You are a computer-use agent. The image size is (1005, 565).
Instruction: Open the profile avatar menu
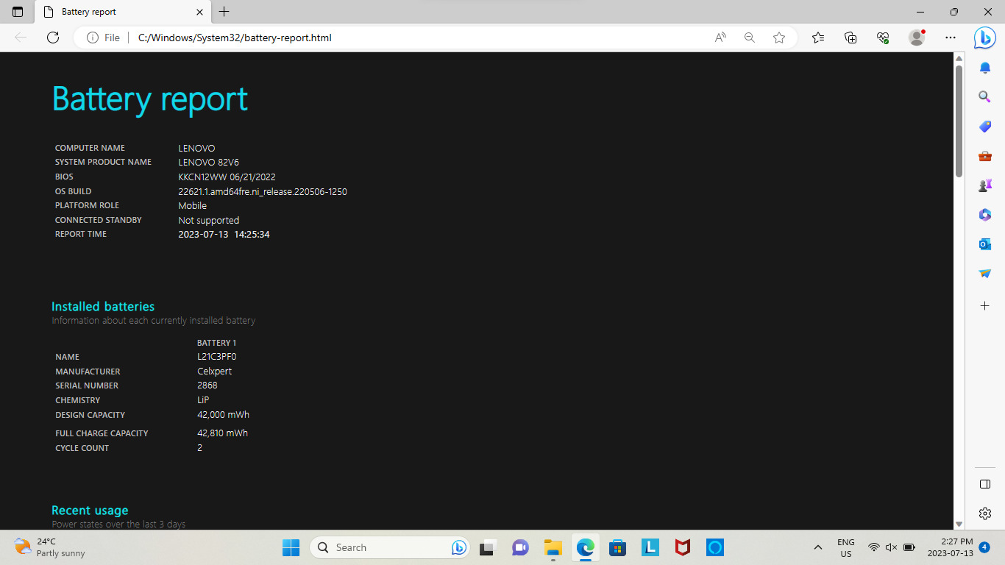point(917,38)
